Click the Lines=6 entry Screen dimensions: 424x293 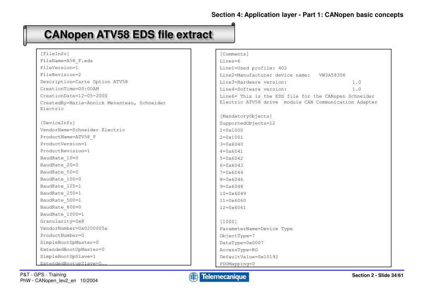[x=230, y=61]
